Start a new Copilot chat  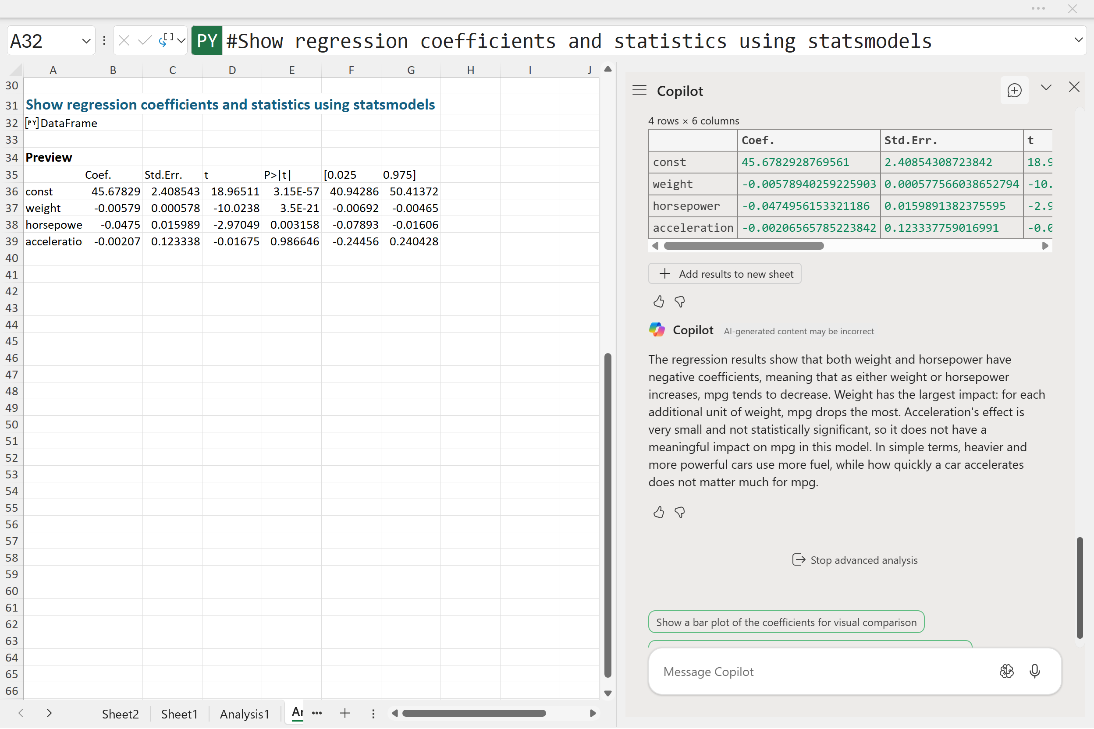click(1014, 90)
